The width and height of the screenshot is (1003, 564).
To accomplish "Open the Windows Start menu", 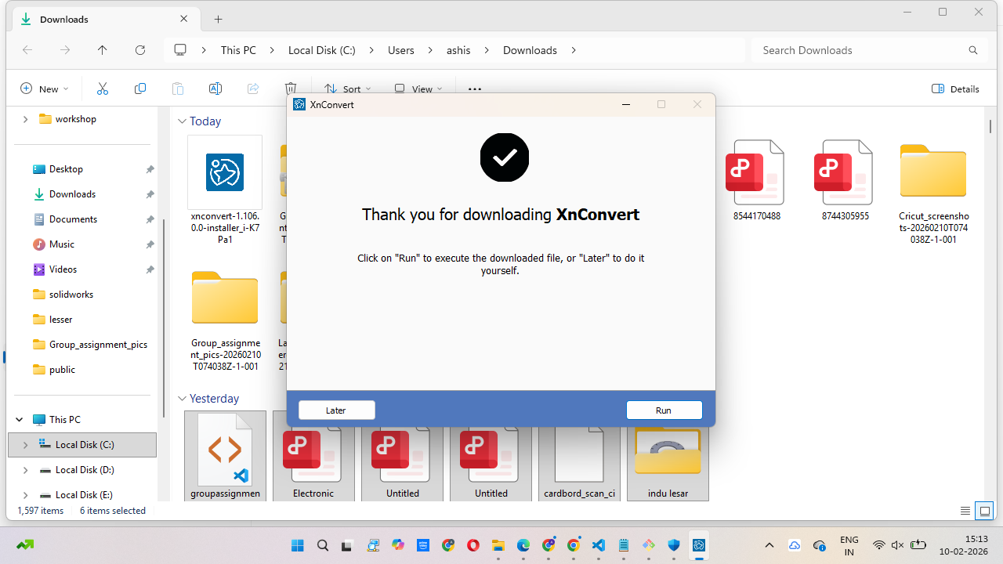I will pos(297,545).
